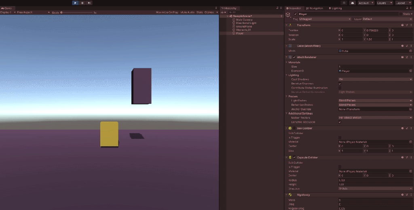Open the Layer Default dropdown

click(x=387, y=19)
